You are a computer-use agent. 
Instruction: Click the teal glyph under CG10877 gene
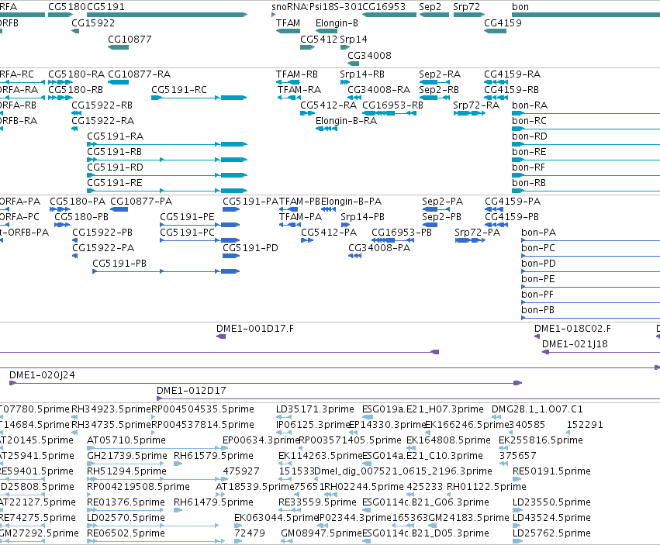tap(119, 47)
